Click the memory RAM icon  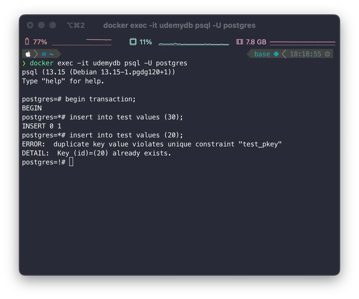tap(240, 42)
